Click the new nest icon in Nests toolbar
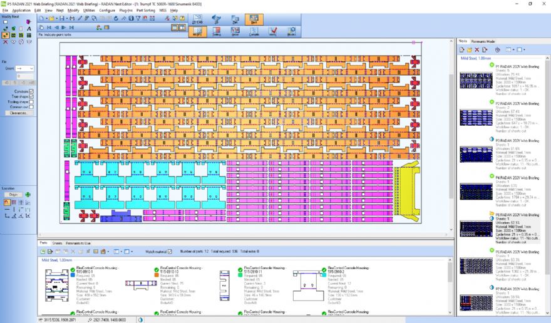This screenshot has height=323, width=551. (x=462, y=50)
